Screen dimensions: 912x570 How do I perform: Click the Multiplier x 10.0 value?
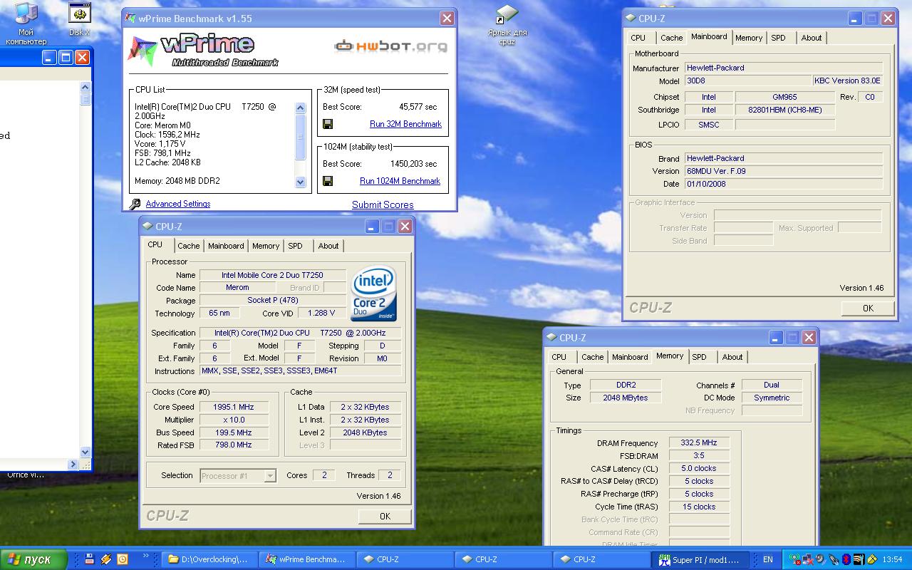234,420
